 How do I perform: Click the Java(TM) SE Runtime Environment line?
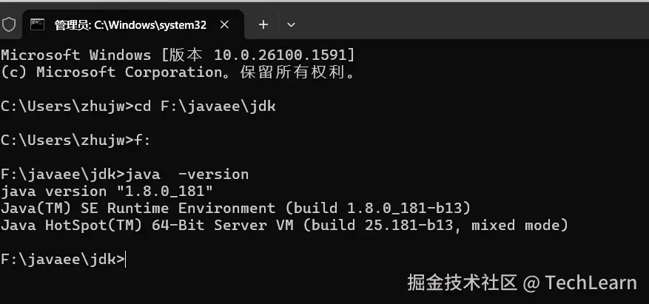coord(235,208)
